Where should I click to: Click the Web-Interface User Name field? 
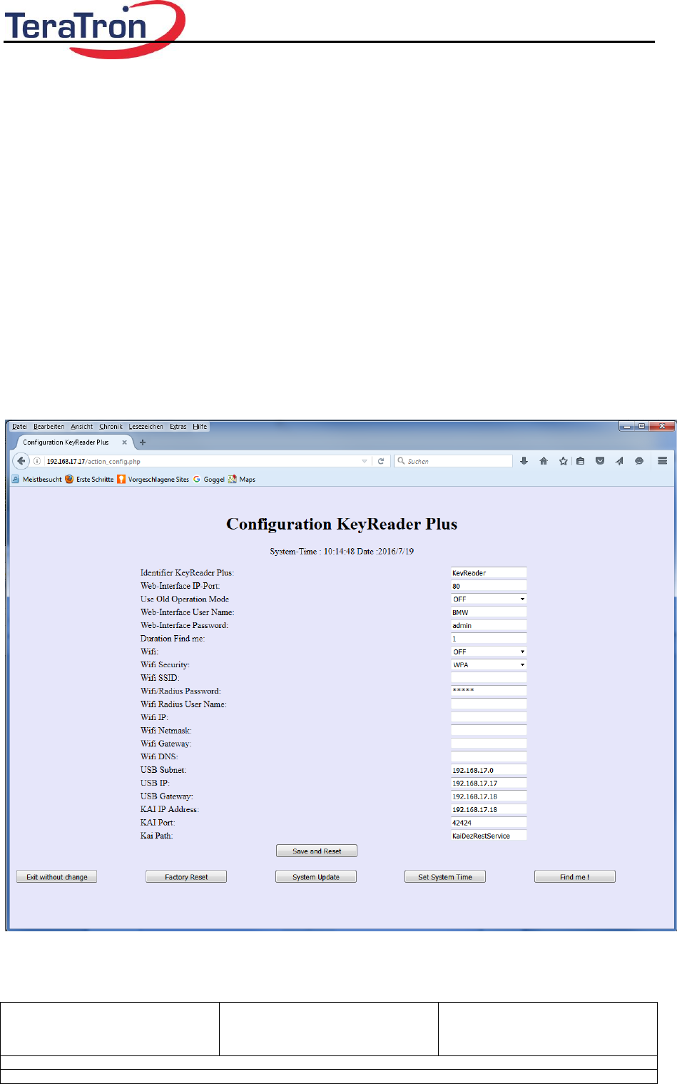click(x=489, y=612)
